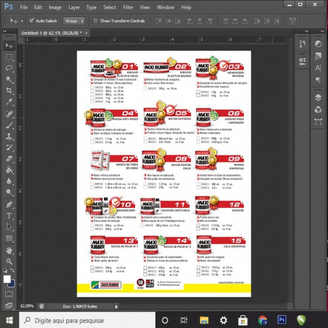The image size is (328, 328).
Task: Open the Properties panel icon
Action: click(302, 61)
